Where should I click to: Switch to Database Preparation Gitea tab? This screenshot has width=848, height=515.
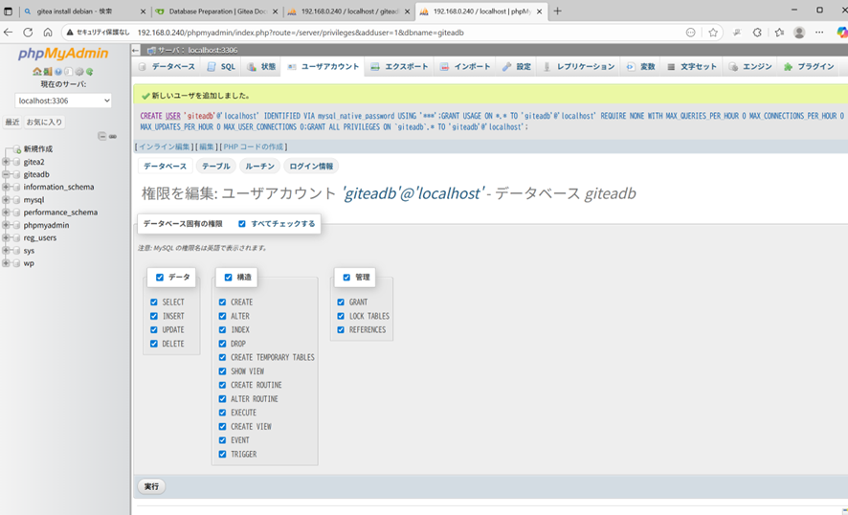coord(217,11)
